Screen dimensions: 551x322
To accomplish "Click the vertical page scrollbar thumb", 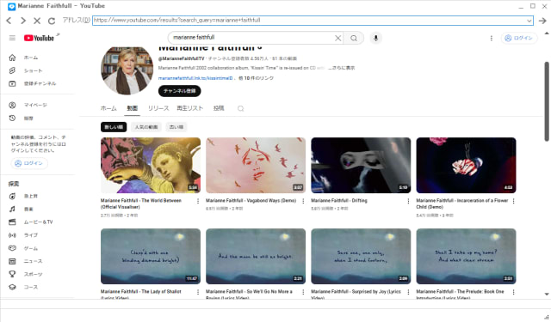I will 547,101.
